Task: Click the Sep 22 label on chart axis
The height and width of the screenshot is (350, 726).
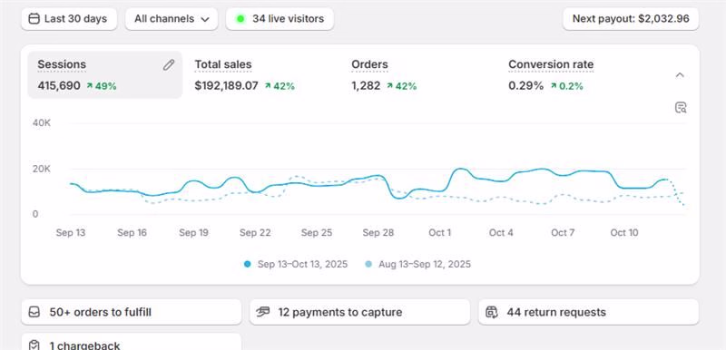Action: pos(255,232)
